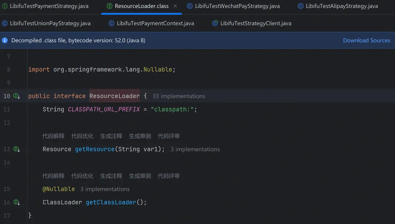The width and height of the screenshot is (395, 224).
Task: Open 3 implementations hint after getResource
Action: pos(195,149)
